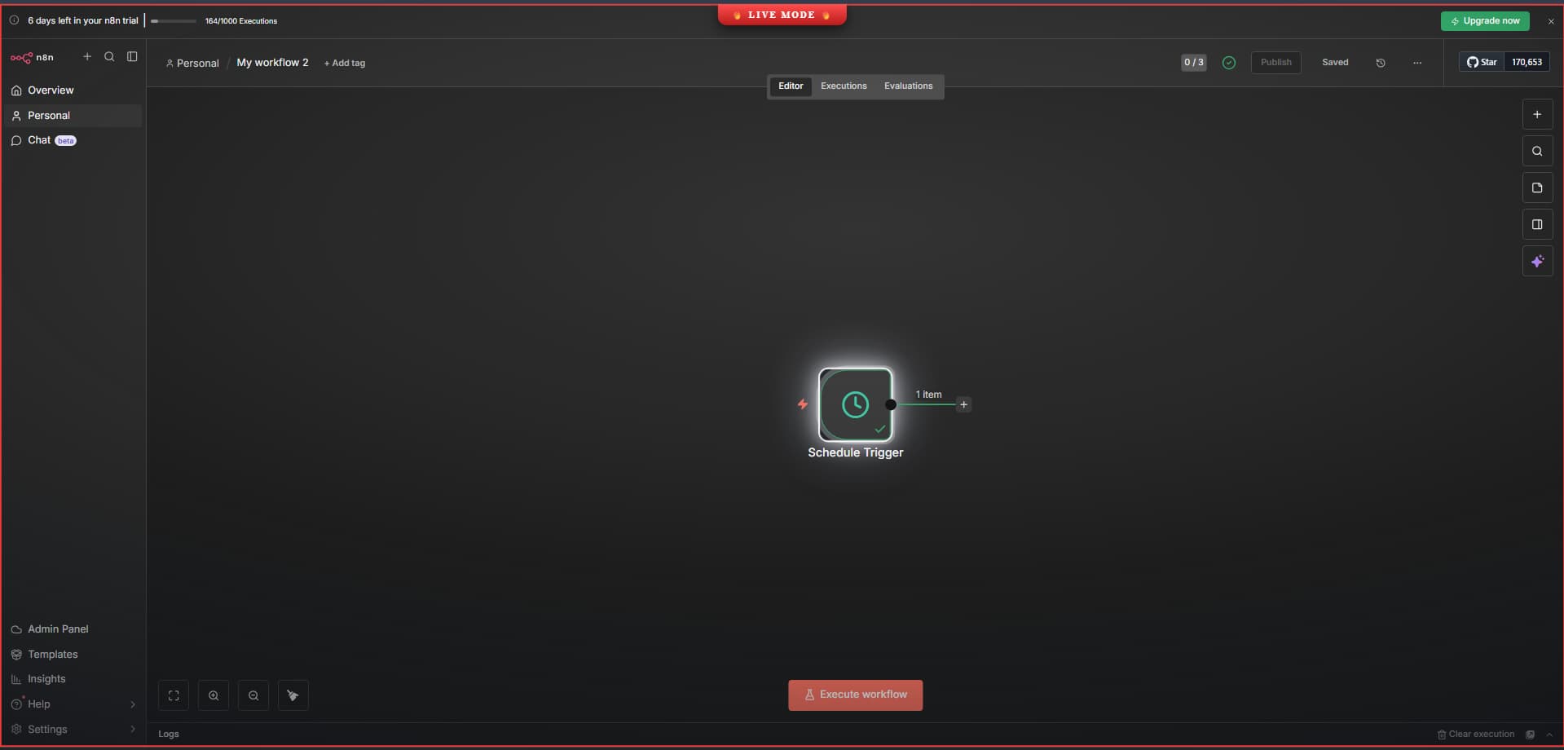Toggle the focus side panel
This screenshot has height=750, width=1564.
pyautogui.click(x=1537, y=225)
